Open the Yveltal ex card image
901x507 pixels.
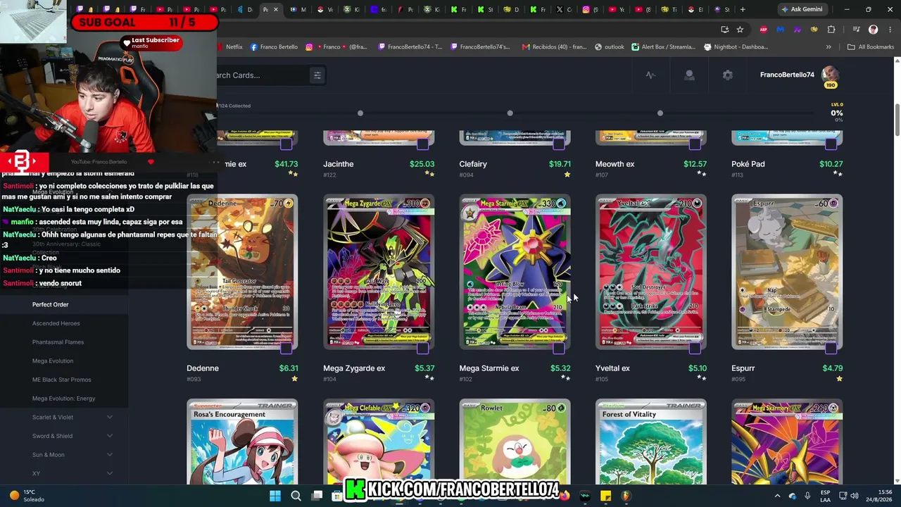(x=651, y=273)
